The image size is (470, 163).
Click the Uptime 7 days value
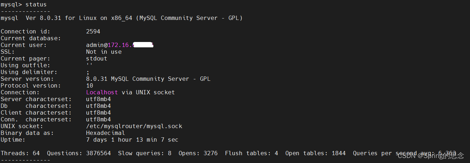pyautogui.click(x=132, y=140)
